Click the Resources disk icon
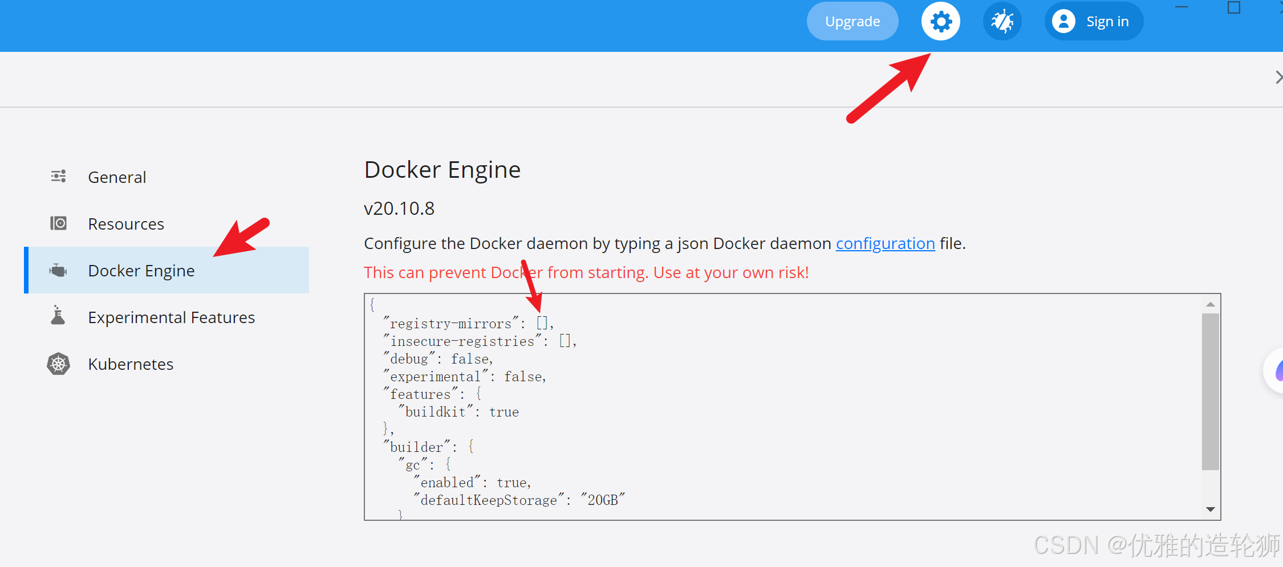This screenshot has height=567, width=1283. 58,223
